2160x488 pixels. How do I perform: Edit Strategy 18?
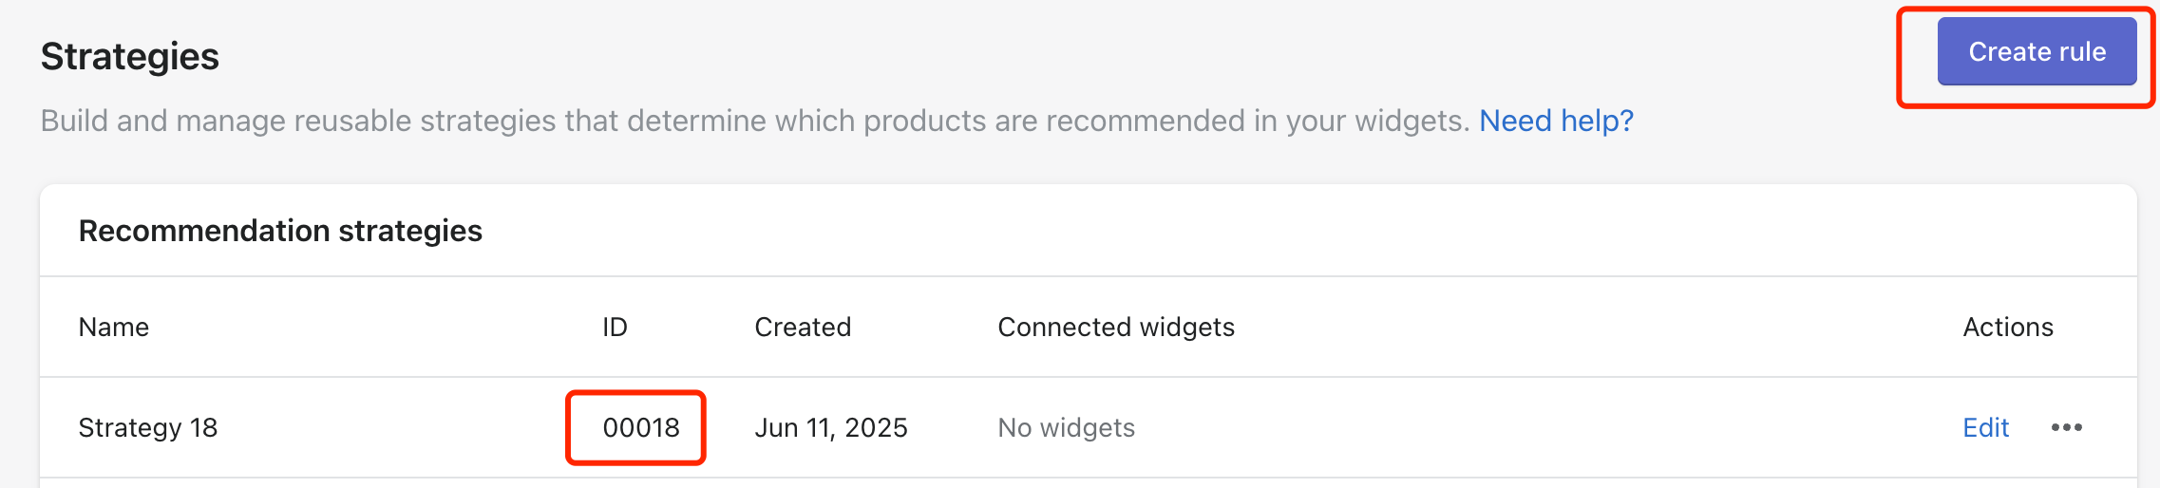(x=1985, y=427)
